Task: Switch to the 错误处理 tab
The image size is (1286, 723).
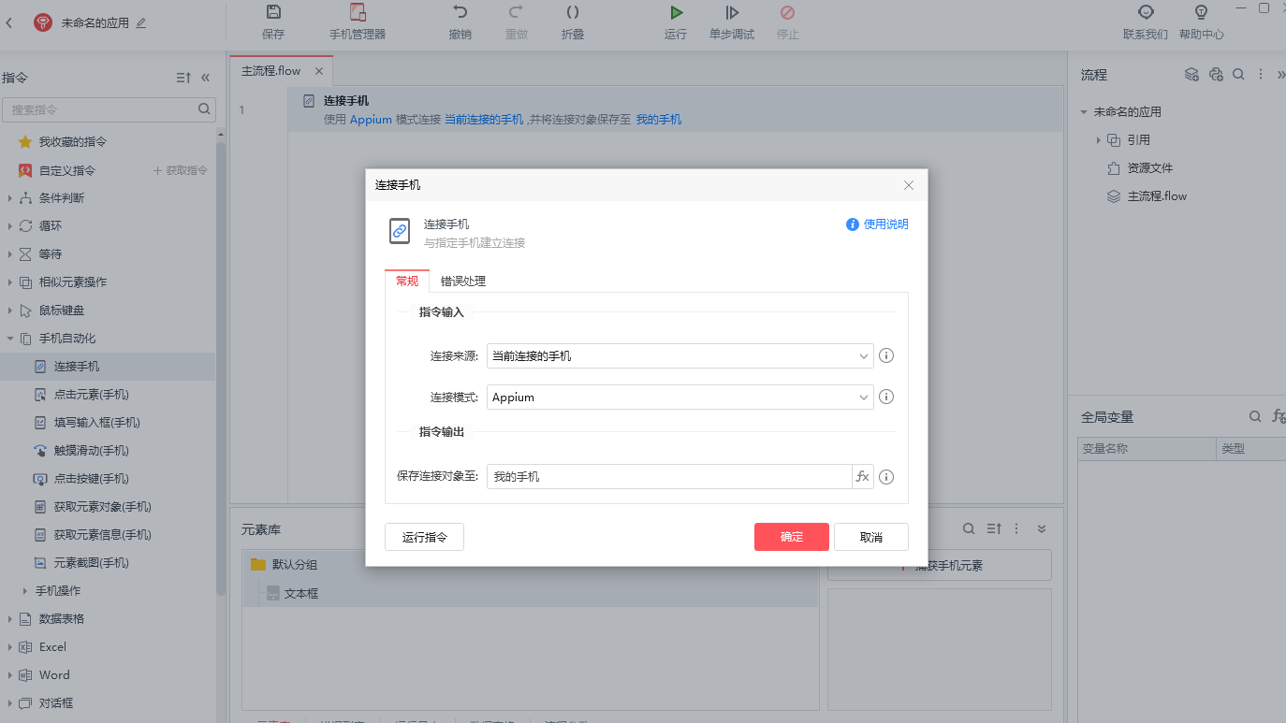Action: pos(463,282)
